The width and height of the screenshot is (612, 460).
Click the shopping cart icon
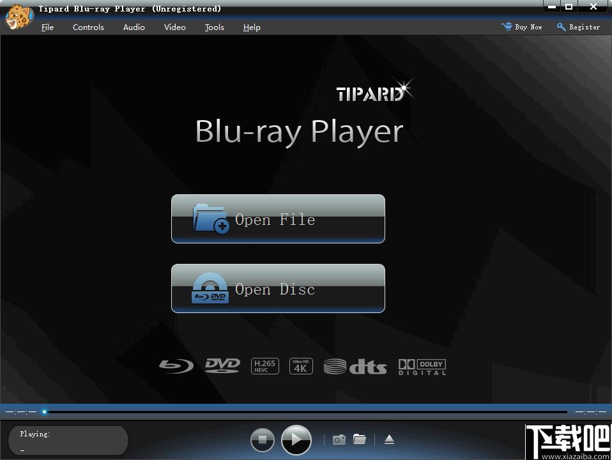coord(507,27)
